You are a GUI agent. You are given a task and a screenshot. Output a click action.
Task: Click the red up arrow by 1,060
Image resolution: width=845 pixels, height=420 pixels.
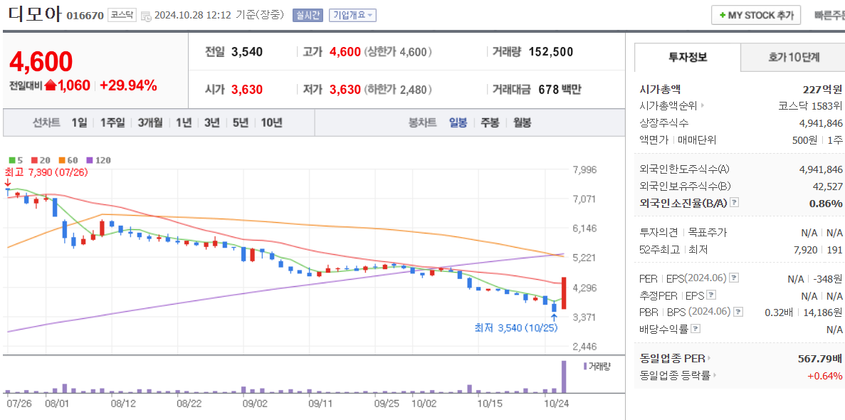(51, 85)
